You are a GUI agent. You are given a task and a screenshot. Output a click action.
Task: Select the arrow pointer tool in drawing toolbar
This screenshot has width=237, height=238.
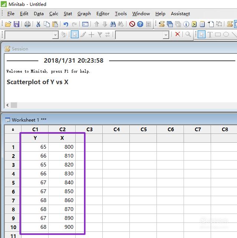coord(202,34)
